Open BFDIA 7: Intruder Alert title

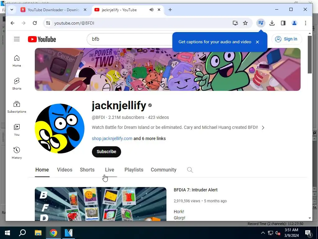196,190
